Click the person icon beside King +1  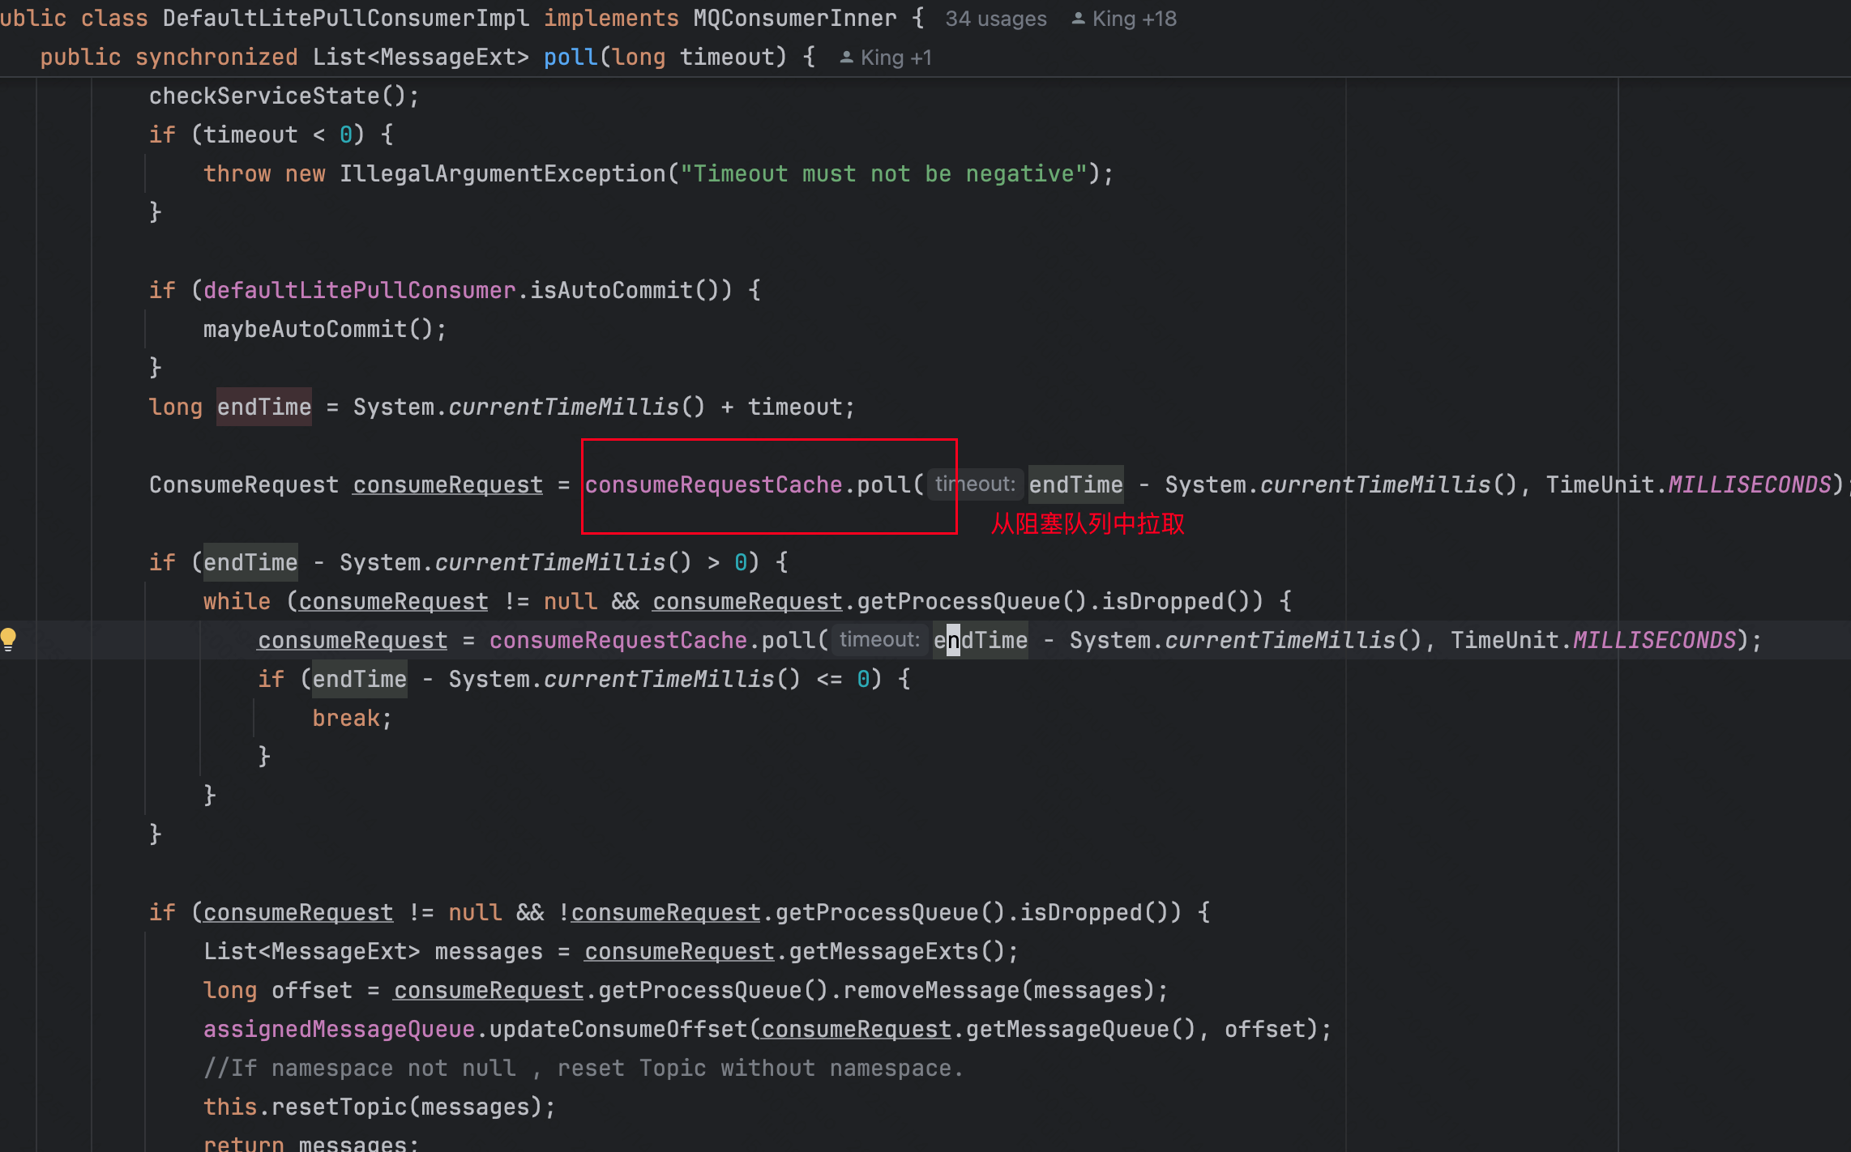tap(846, 58)
